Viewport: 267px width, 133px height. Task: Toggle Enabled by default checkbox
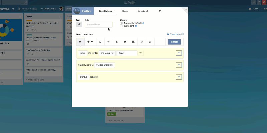121,23
